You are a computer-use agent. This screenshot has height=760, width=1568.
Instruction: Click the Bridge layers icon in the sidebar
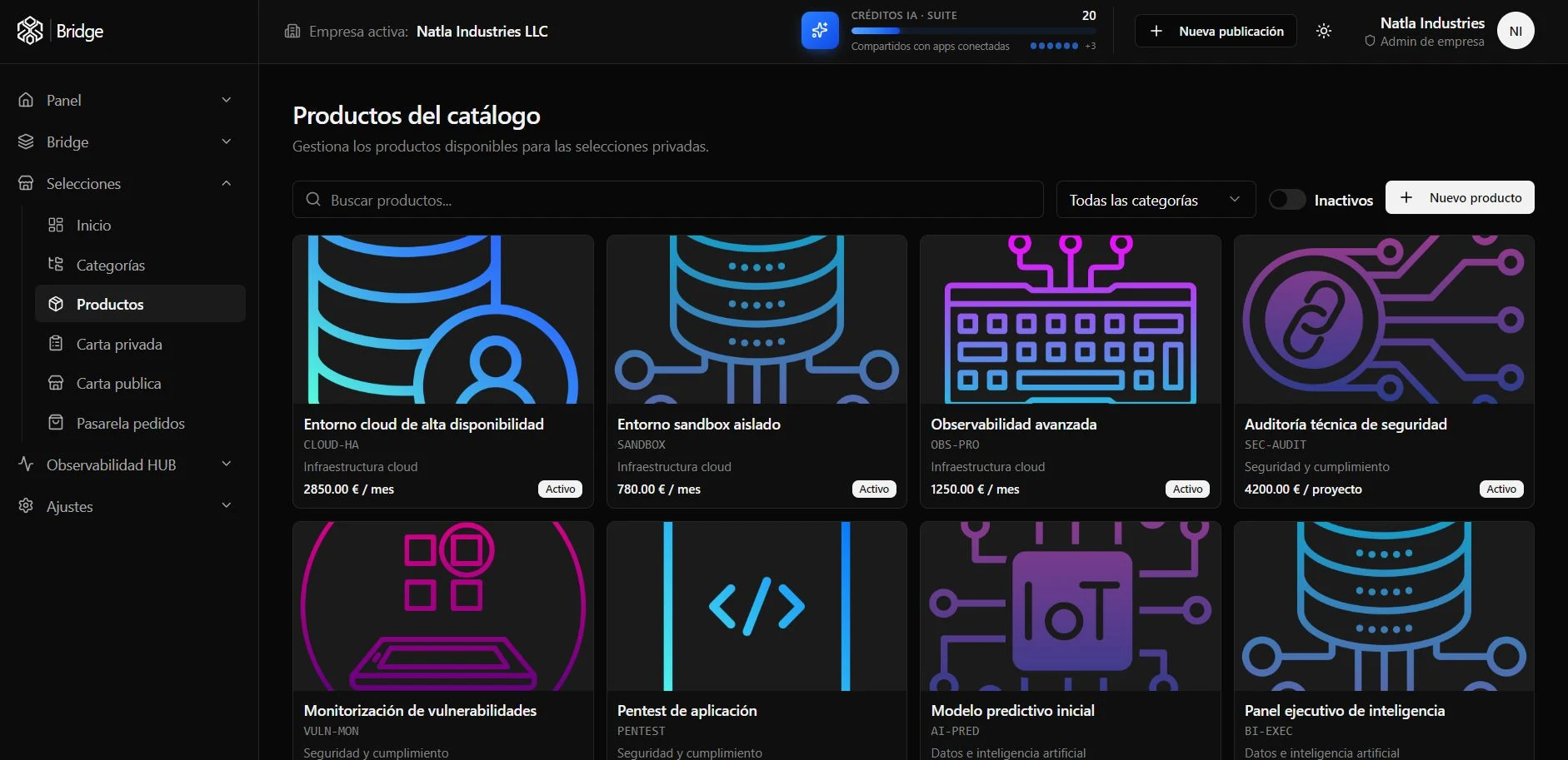tap(26, 142)
